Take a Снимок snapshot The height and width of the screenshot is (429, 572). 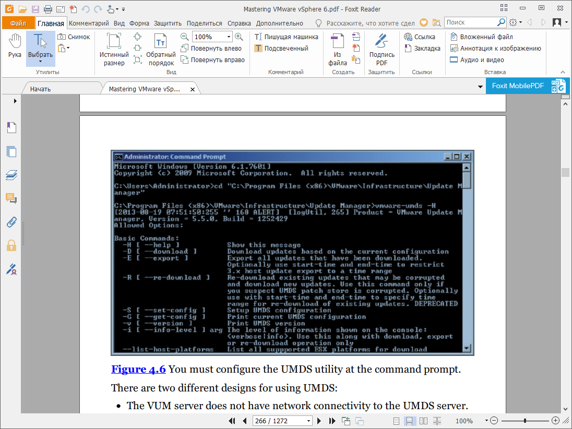pos(74,37)
